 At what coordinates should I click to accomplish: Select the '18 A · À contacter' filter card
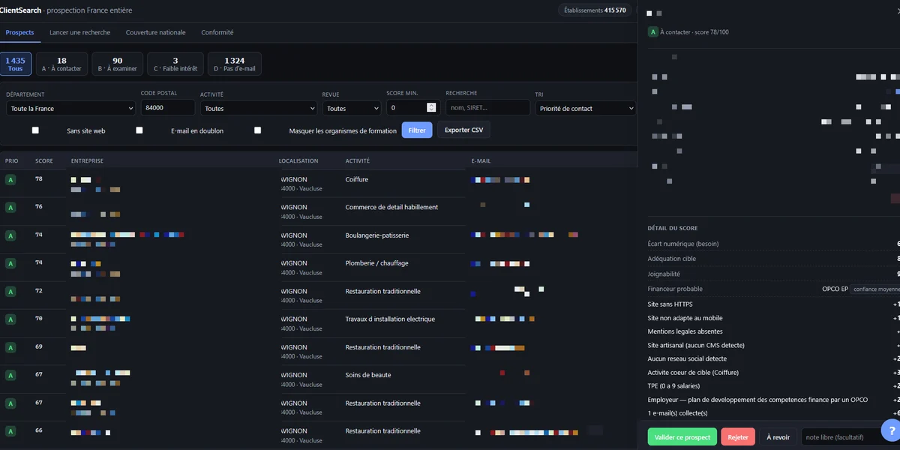[61, 64]
